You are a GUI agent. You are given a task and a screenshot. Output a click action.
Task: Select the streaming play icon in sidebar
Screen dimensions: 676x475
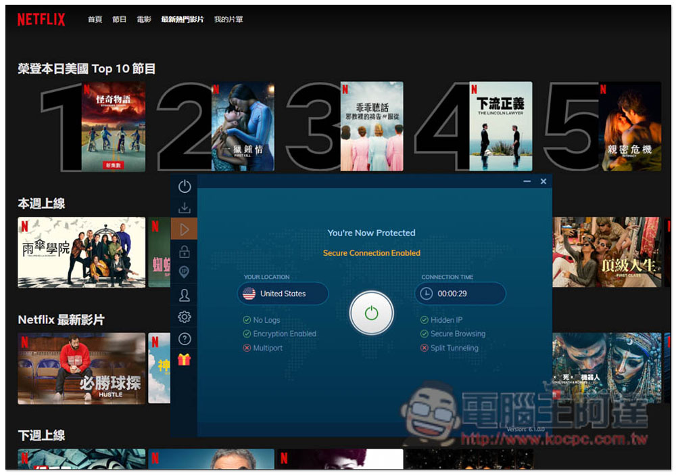pyautogui.click(x=184, y=229)
